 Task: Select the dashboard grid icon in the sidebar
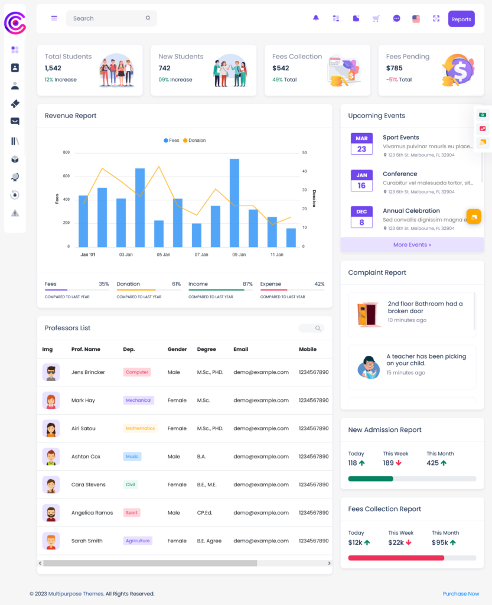point(15,50)
